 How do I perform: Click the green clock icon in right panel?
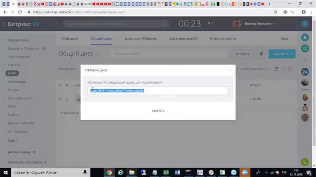pos(305,48)
